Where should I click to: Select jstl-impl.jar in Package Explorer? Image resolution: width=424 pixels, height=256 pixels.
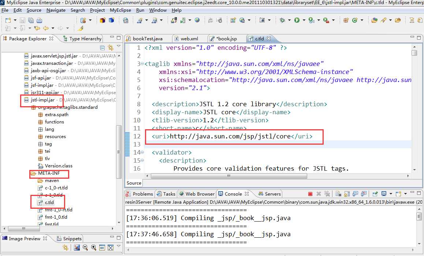point(42,100)
